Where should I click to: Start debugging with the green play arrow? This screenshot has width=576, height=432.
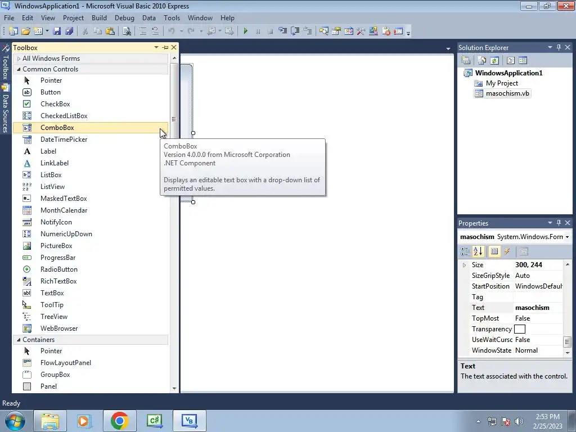(245, 31)
